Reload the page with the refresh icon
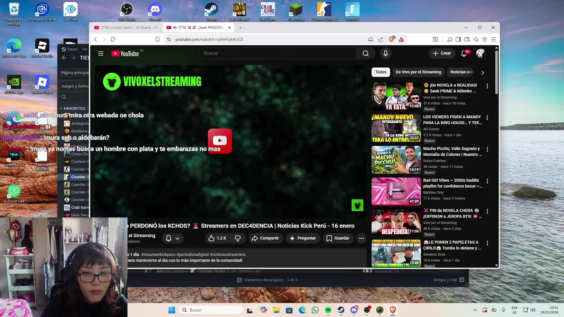The height and width of the screenshot is (317, 564). [x=113, y=39]
